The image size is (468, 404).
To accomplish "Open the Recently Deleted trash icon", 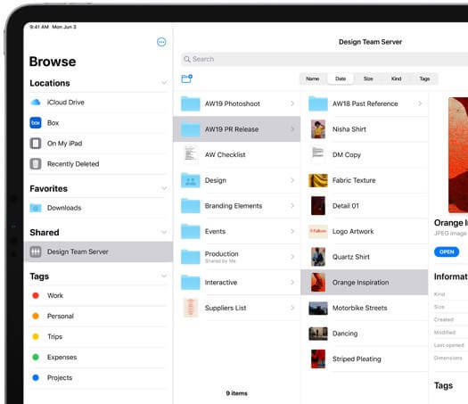I will click(36, 163).
